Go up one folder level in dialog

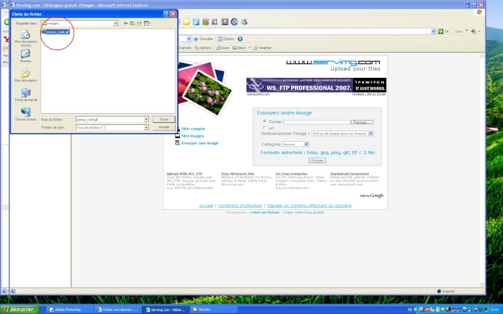[133, 23]
